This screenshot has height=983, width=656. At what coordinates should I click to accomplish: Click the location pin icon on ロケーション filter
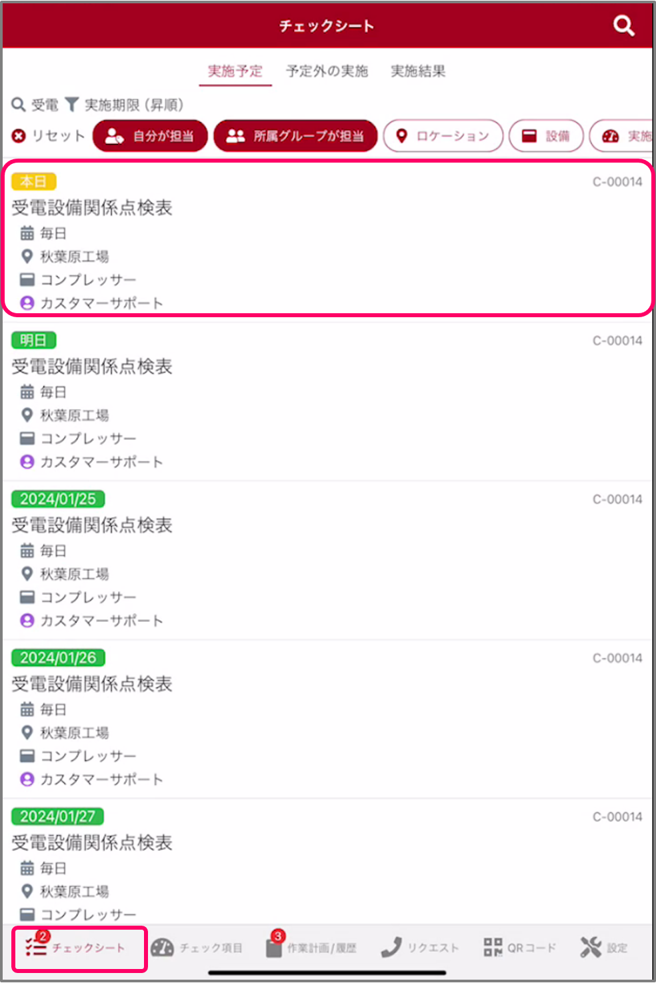coord(402,135)
